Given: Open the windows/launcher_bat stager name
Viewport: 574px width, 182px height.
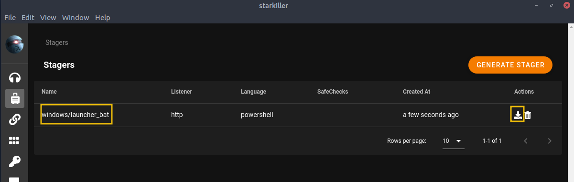Looking at the screenshot, I should point(76,115).
